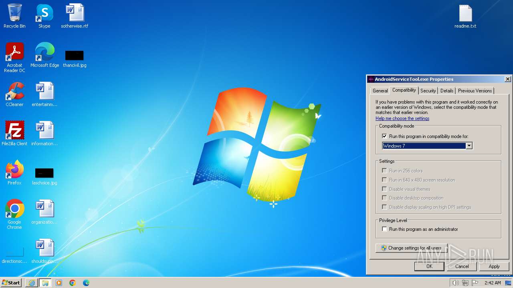
Task: Click the taskbar clock showing 2:42 AM
Action: point(493,283)
